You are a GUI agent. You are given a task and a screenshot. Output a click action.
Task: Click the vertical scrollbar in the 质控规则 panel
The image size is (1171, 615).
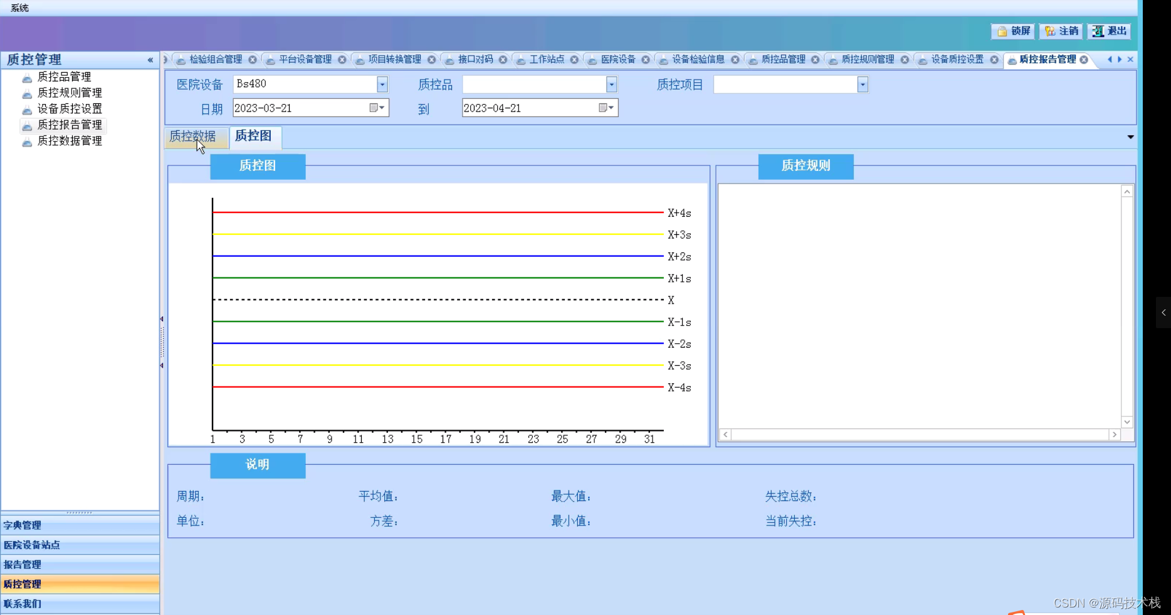1126,307
